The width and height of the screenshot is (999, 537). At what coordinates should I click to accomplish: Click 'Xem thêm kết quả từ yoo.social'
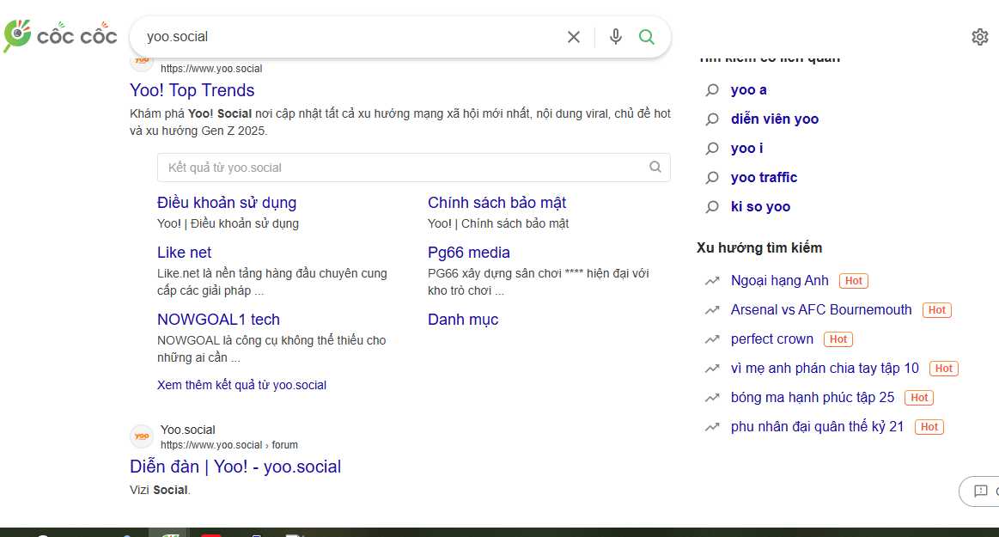241,385
